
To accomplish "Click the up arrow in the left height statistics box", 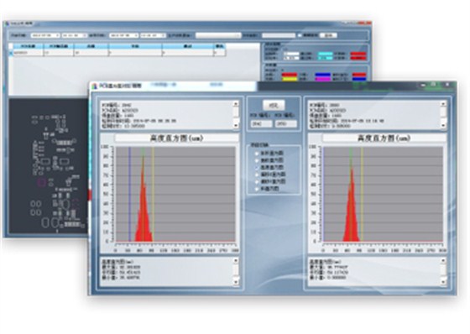I will [236, 261].
